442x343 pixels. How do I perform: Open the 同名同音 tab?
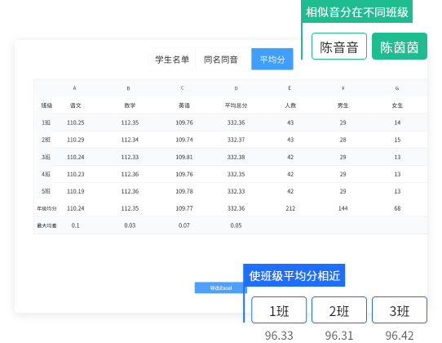(x=221, y=60)
